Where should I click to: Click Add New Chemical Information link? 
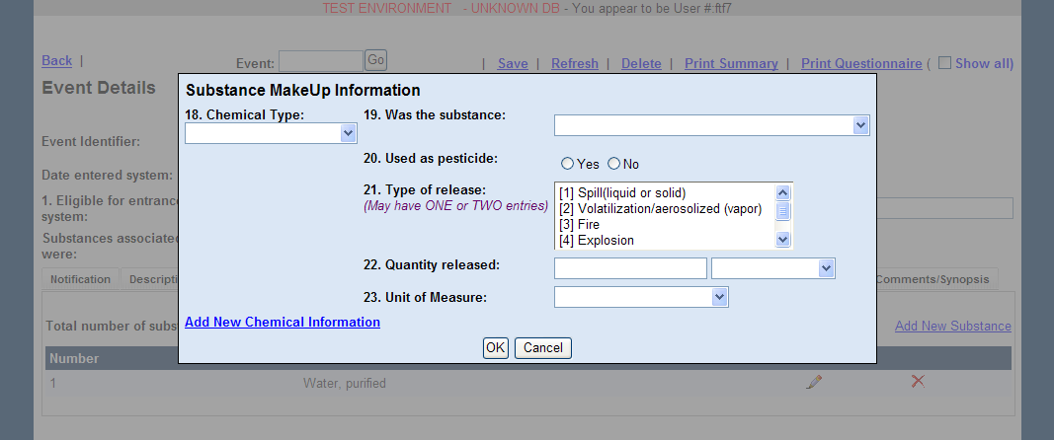(283, 322)
